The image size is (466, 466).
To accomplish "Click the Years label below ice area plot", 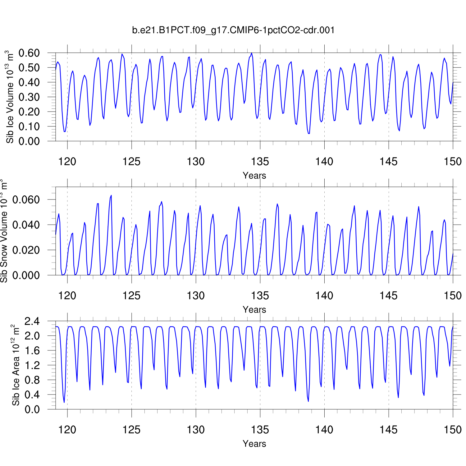I will click(x=254, y=444).
